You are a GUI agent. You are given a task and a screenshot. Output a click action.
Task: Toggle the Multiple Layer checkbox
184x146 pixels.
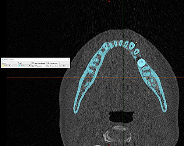[x=33, y=66]
